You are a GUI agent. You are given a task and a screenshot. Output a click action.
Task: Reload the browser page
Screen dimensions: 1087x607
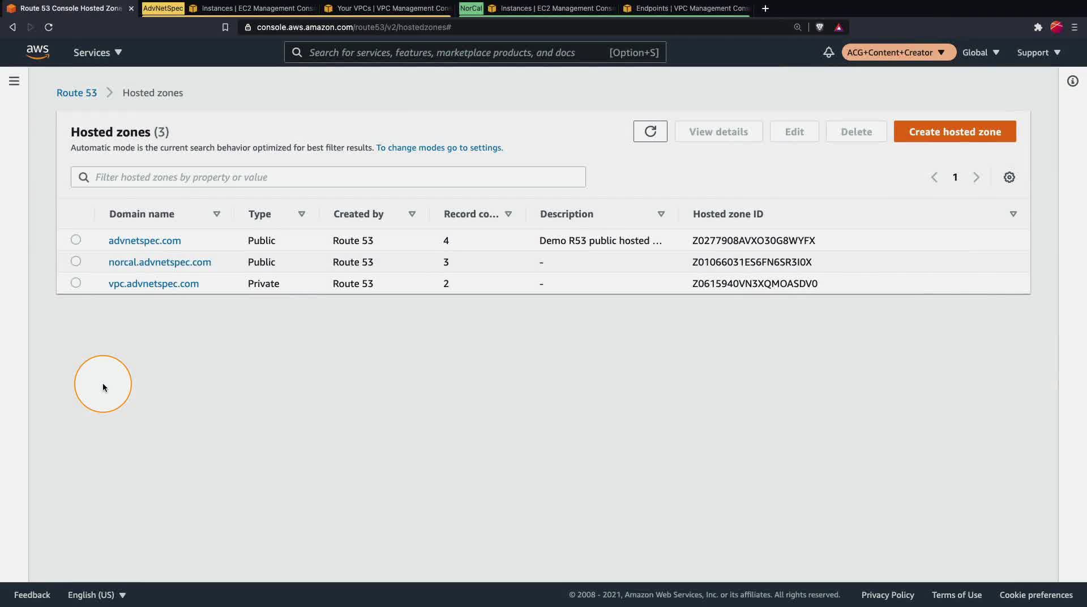(x=49, y=27)
